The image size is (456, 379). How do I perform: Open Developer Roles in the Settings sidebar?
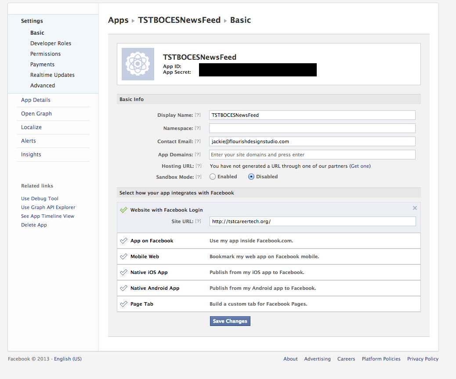51,43
